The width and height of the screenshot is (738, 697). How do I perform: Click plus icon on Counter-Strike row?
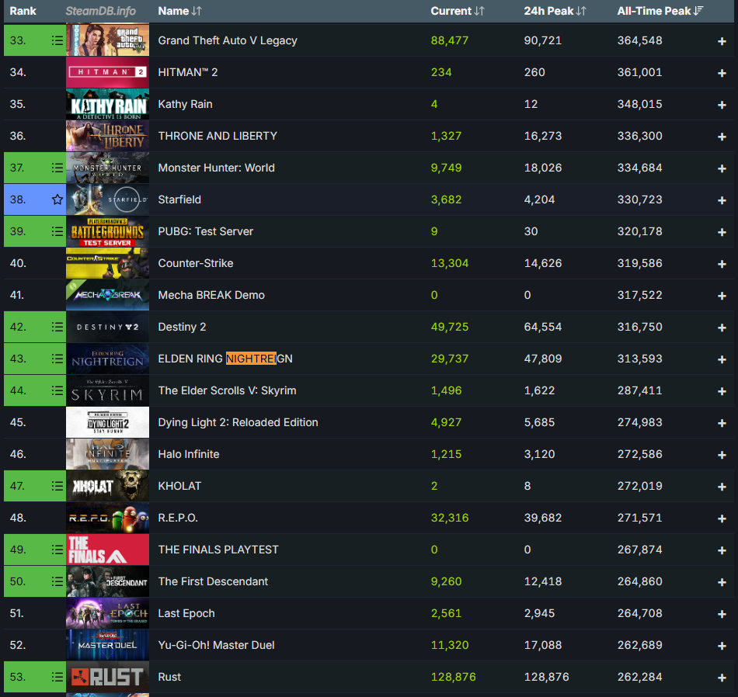[722, 264]
